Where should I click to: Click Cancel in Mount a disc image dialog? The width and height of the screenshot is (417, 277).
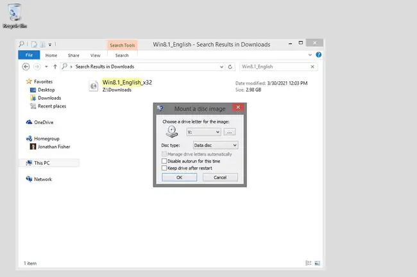[220, 177]
